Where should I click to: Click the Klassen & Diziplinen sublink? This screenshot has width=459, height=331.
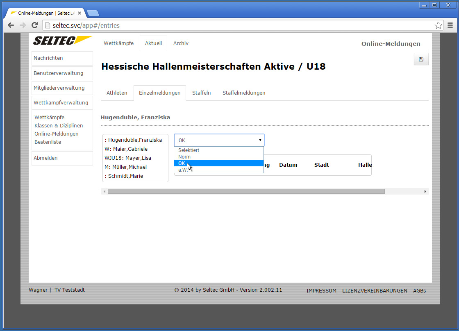(59, 125)
